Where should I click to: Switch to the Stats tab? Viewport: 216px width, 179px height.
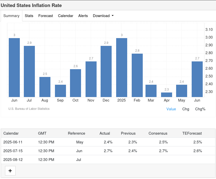click(x=29, y=16)
